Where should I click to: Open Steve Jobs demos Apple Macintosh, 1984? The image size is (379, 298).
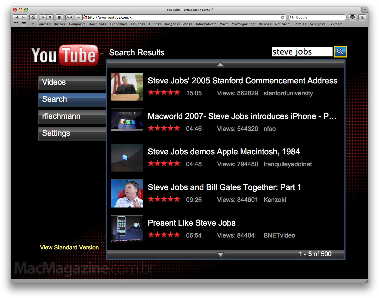[224, 152]
